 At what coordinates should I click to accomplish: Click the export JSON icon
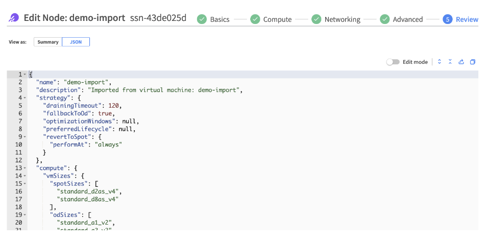(x=461, y=62)
